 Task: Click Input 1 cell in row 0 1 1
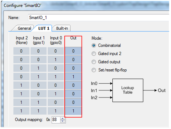(38, 77)
